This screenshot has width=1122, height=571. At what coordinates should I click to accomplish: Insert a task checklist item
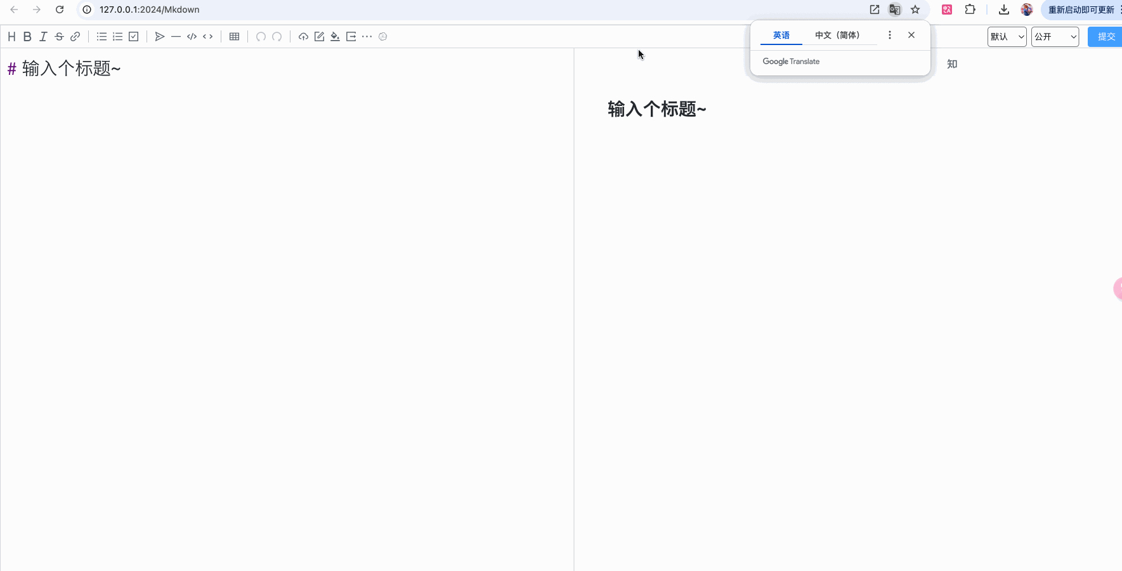pyautogui.click(x=133, y=37)
